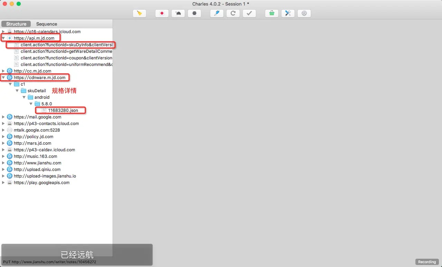The height and width of the screenshot is (267, 442).
Task: Collapse the android folder
Action: click(24, 97)
